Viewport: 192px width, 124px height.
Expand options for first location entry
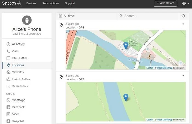tap(183, 24)
